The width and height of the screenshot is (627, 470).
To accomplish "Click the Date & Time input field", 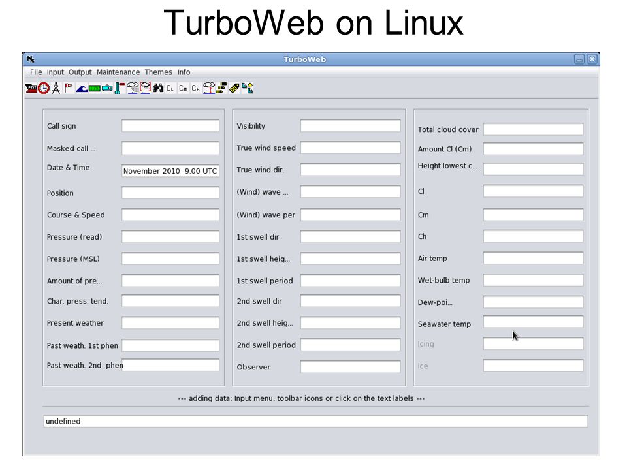I will [170, 170].
